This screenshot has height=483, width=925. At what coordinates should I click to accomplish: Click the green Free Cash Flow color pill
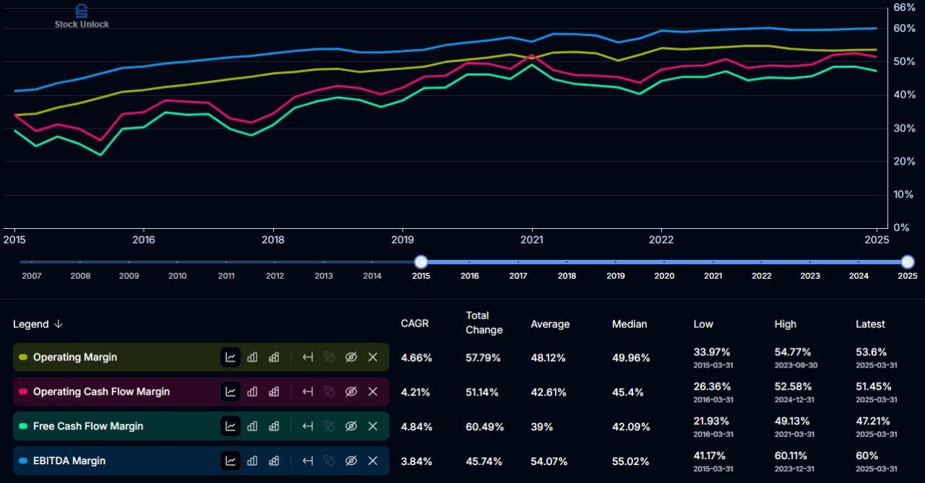pyautogui.click(x=23, y=427)
